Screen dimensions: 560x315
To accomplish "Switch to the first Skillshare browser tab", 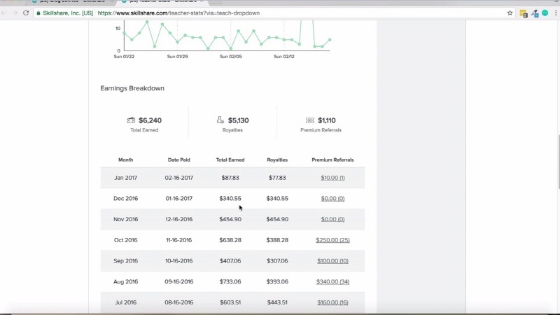I will tap(71, 1).
